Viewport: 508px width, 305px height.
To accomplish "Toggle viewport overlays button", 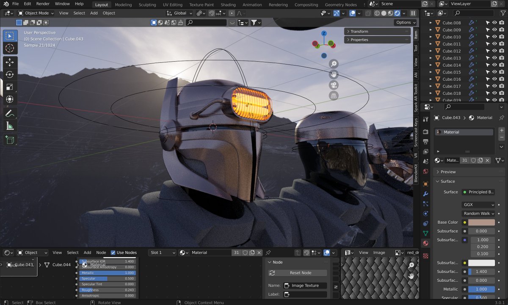I will (x=352, y=13).
